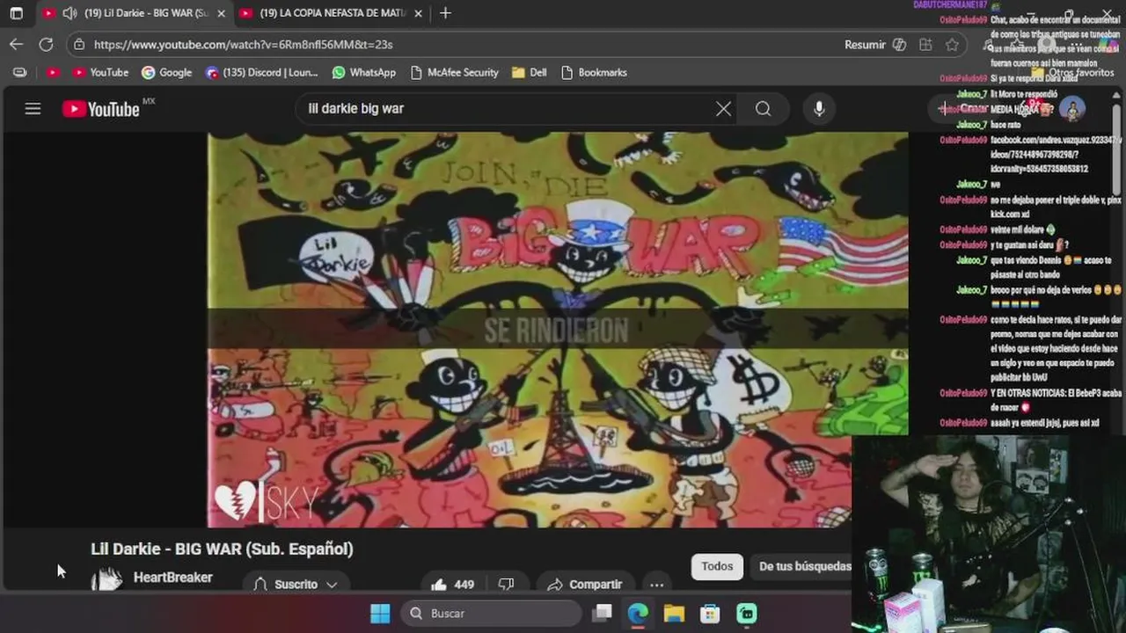Reload the page with the refresh icon
The image size is (1126, 633).
pyautogui.click(x=46, y=44)
